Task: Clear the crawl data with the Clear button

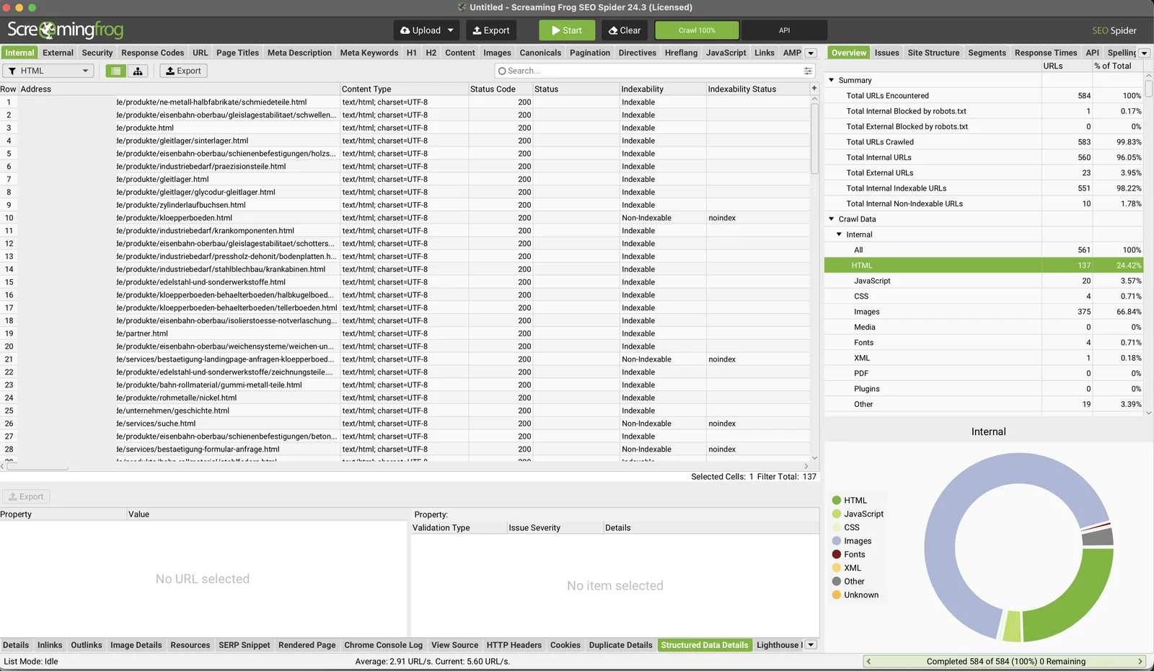Action: pyautogui.click(x=625, y=30)
